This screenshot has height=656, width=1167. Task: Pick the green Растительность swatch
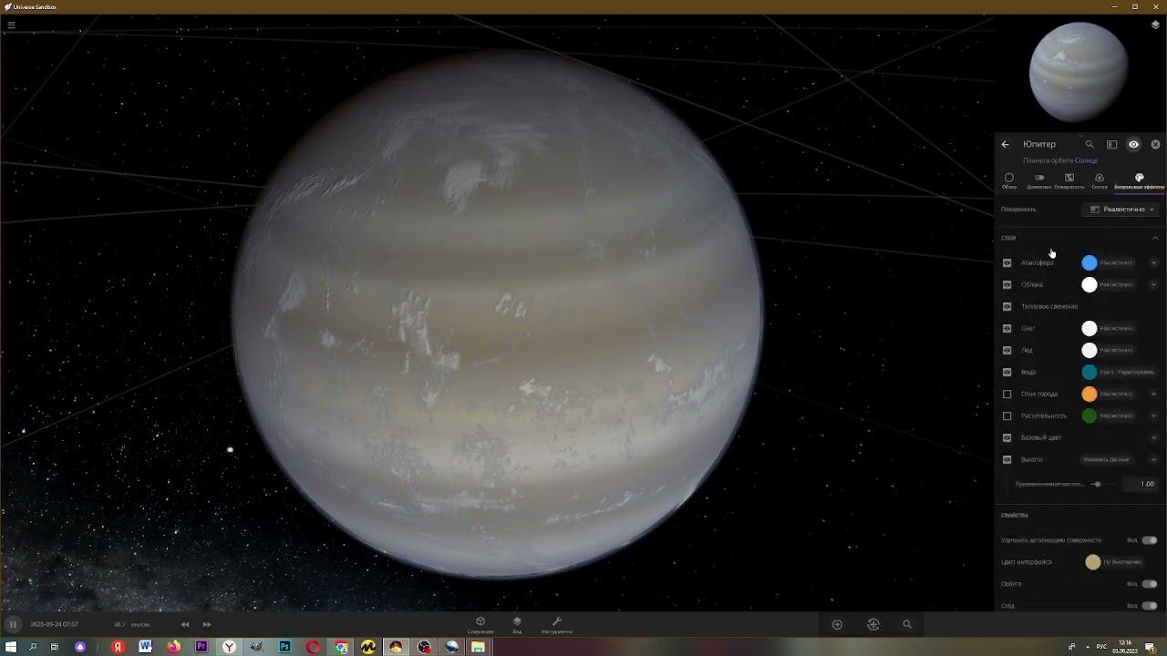(x=1090, y=415)
